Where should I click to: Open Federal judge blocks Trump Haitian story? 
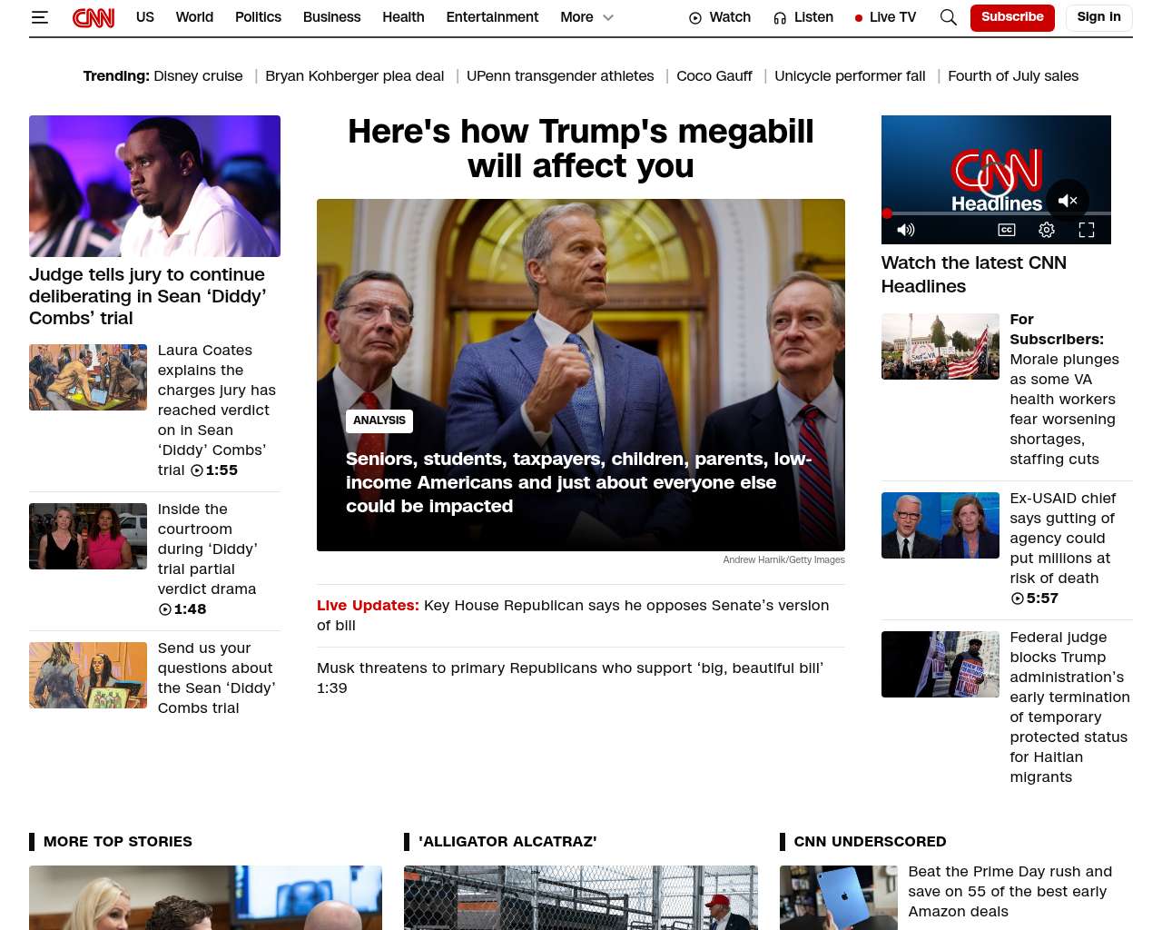pyautogui.click(x=1070, y=707)
